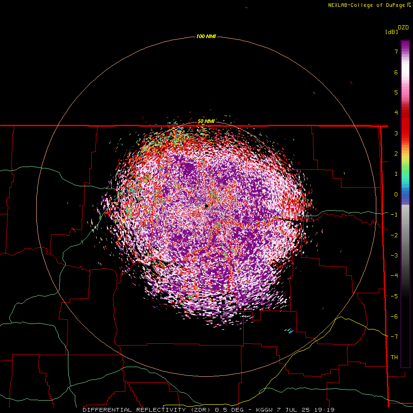
Task: Click the -6 value on color scale
Action: [394, 317]
